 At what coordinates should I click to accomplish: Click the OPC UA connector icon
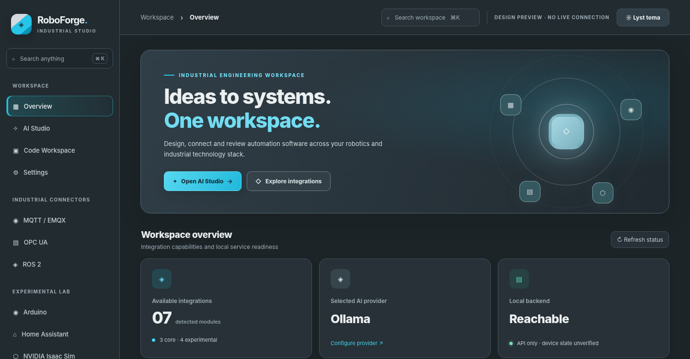(16, 243)
